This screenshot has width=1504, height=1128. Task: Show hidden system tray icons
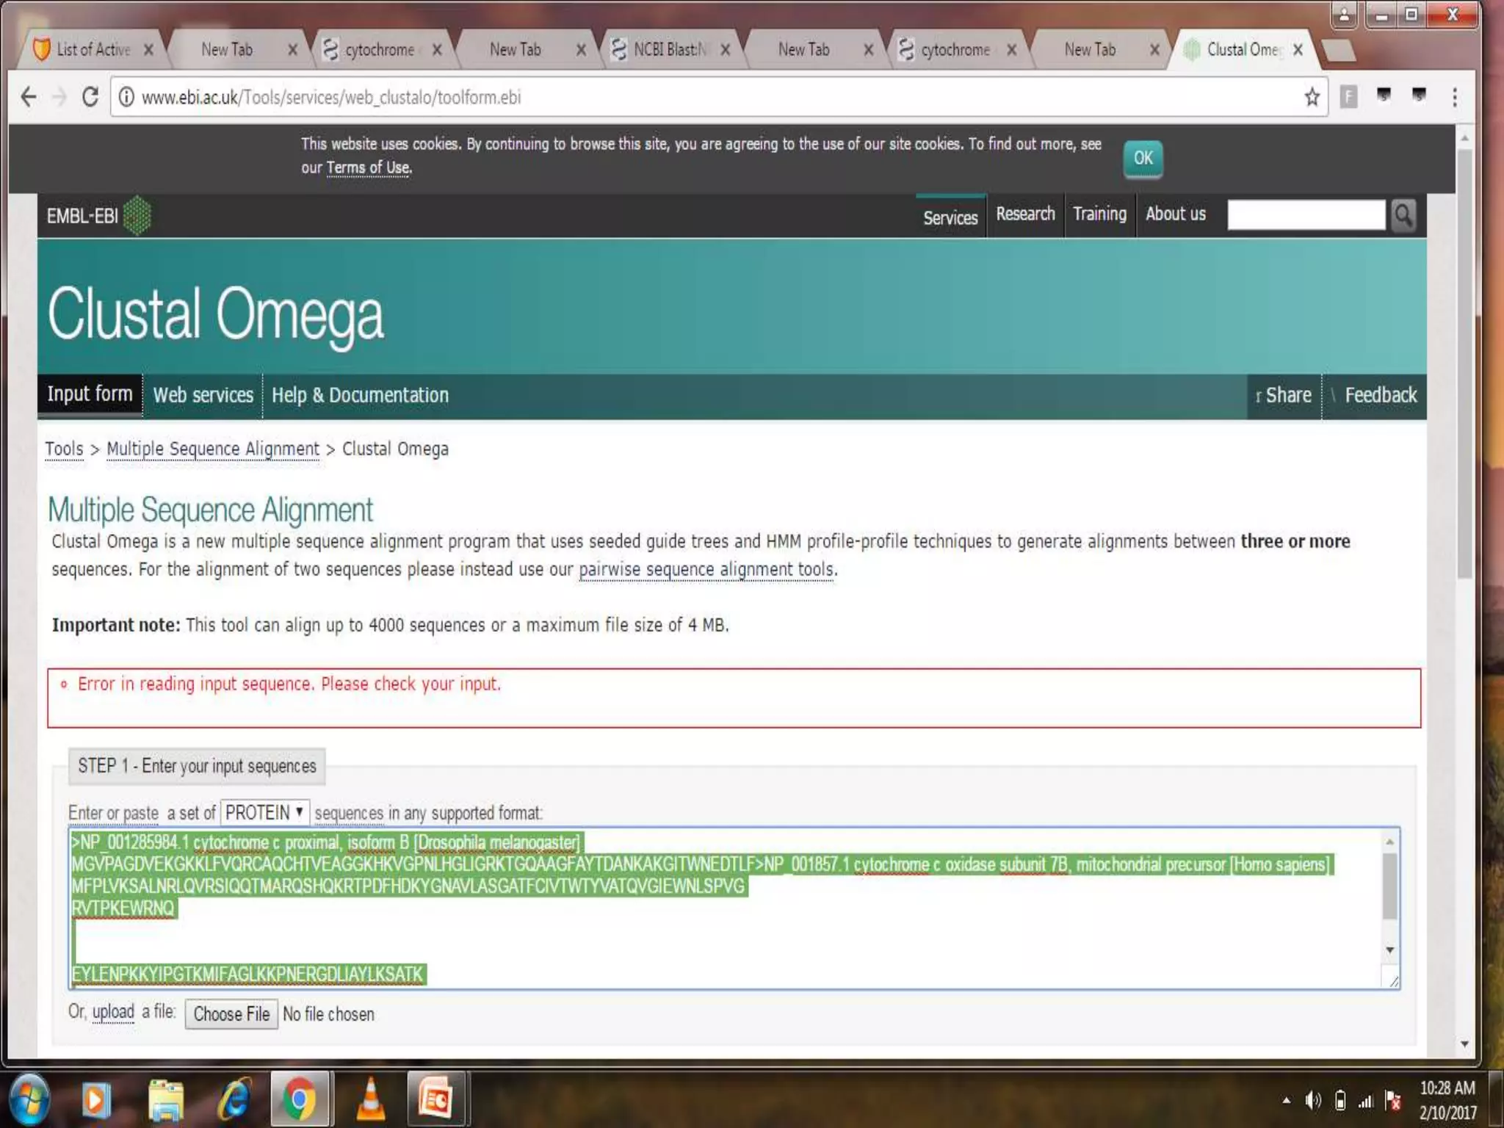point(1286,1100)
